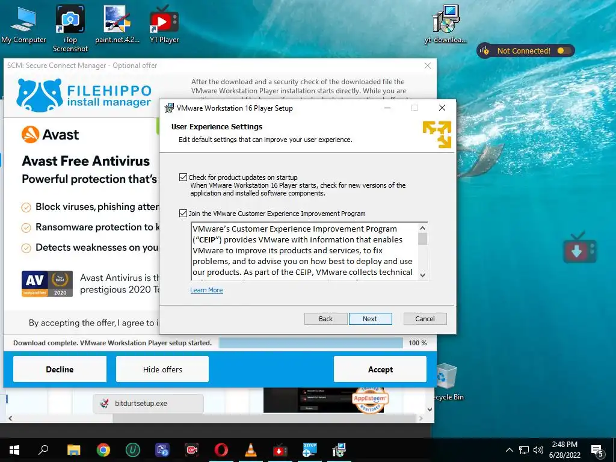
Task: Open Google Chrome from taskbar
Action: [103, 450]
